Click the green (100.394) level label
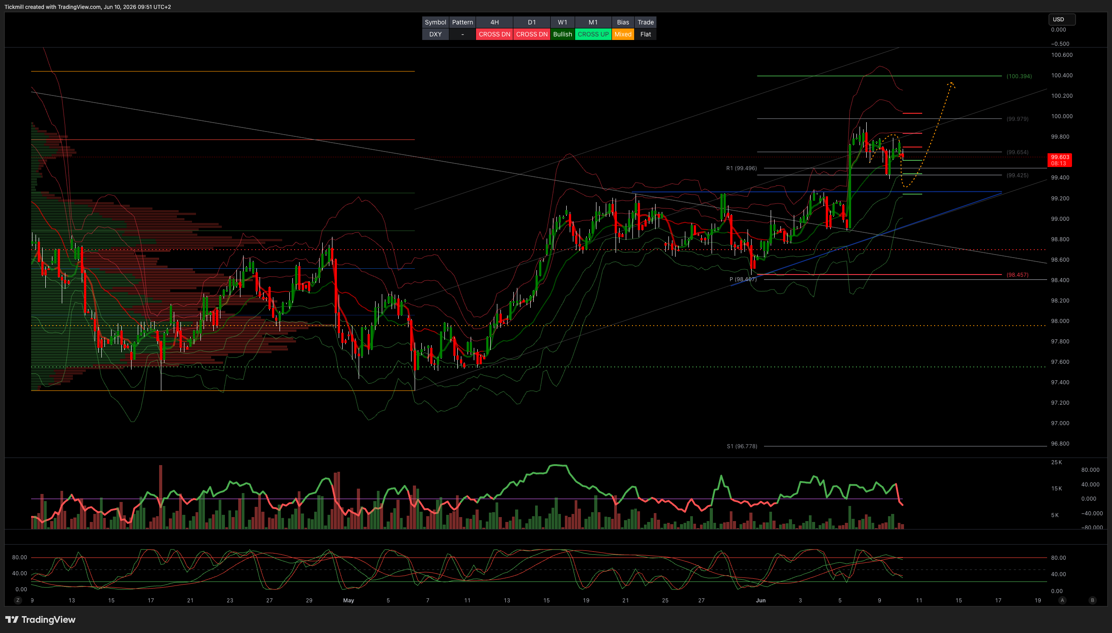This screenshot has width=1112, height=633. click(1019, 76)
